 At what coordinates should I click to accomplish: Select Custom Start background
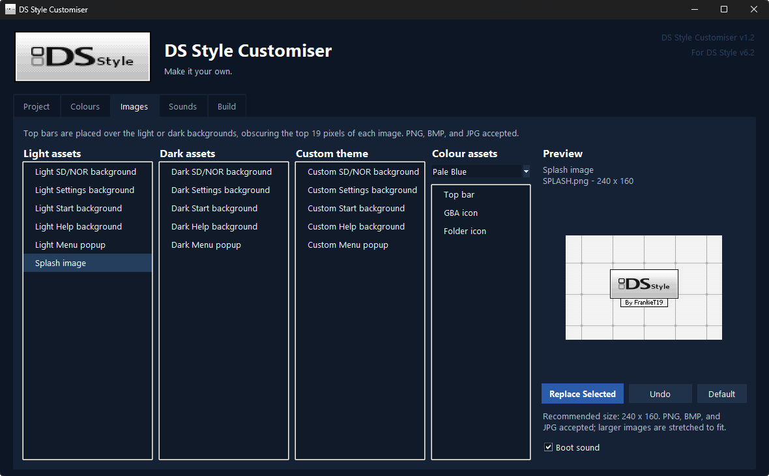[x=360, y=208]
